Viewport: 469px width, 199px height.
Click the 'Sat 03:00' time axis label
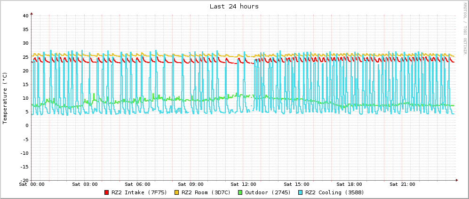point(85,184)
